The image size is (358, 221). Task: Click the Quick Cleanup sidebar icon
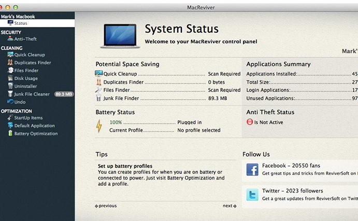pos(10,54)
